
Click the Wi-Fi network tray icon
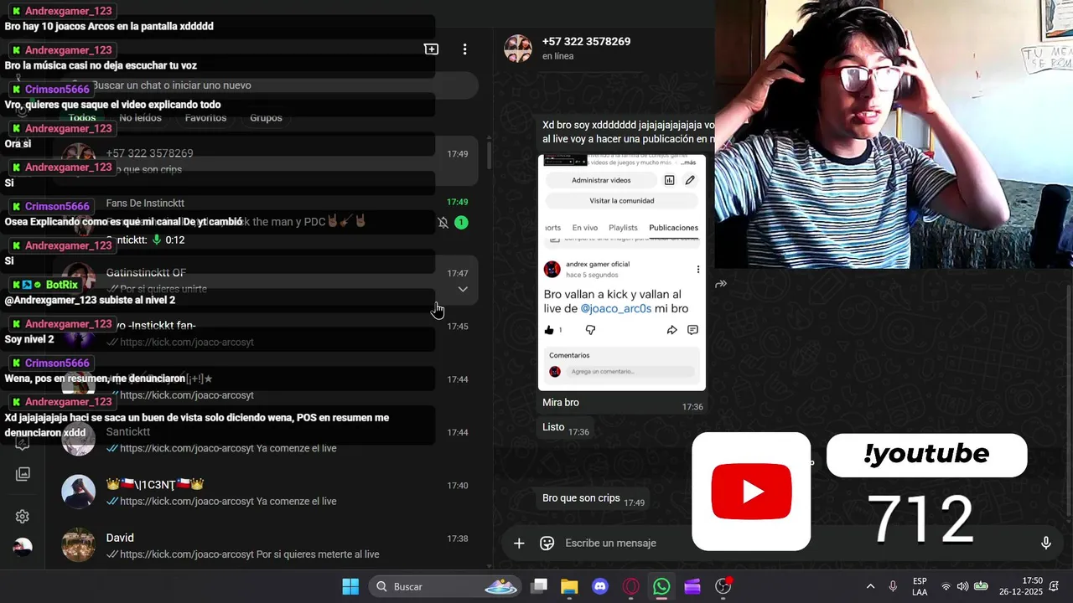click(946, 587)
